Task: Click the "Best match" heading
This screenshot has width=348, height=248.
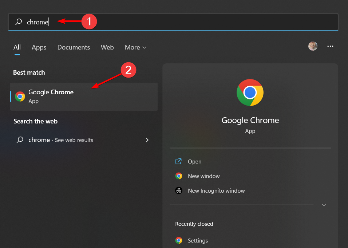Action: pyautogui.click(x=29, y=72)
